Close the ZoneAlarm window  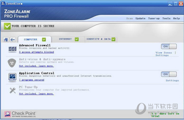181,4
